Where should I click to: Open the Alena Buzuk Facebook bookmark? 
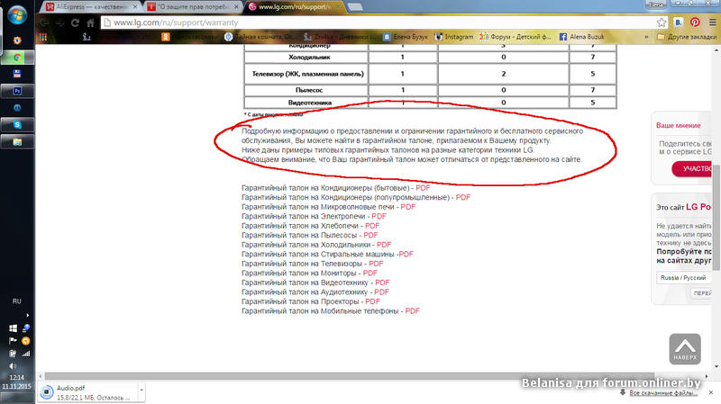[x=581, y=37]
